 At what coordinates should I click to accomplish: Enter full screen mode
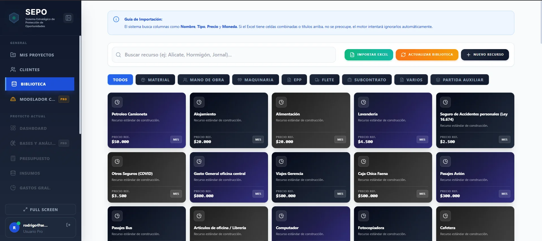(40, 210)
